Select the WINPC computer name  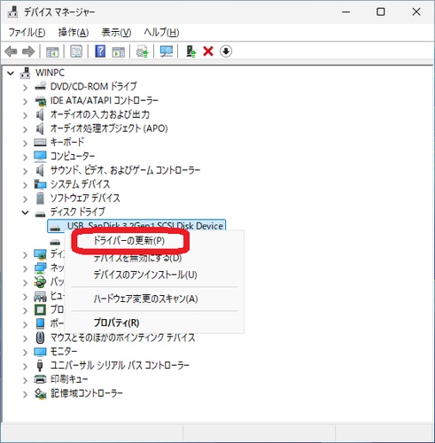[x=50, y=73]
